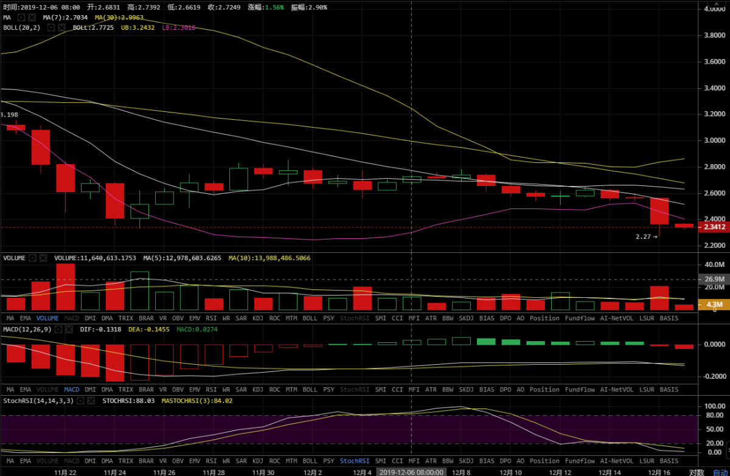Remove the BOLL indicator with X icon
The height and width of the screenshot is (476, 730).
(x=62, y=27)
